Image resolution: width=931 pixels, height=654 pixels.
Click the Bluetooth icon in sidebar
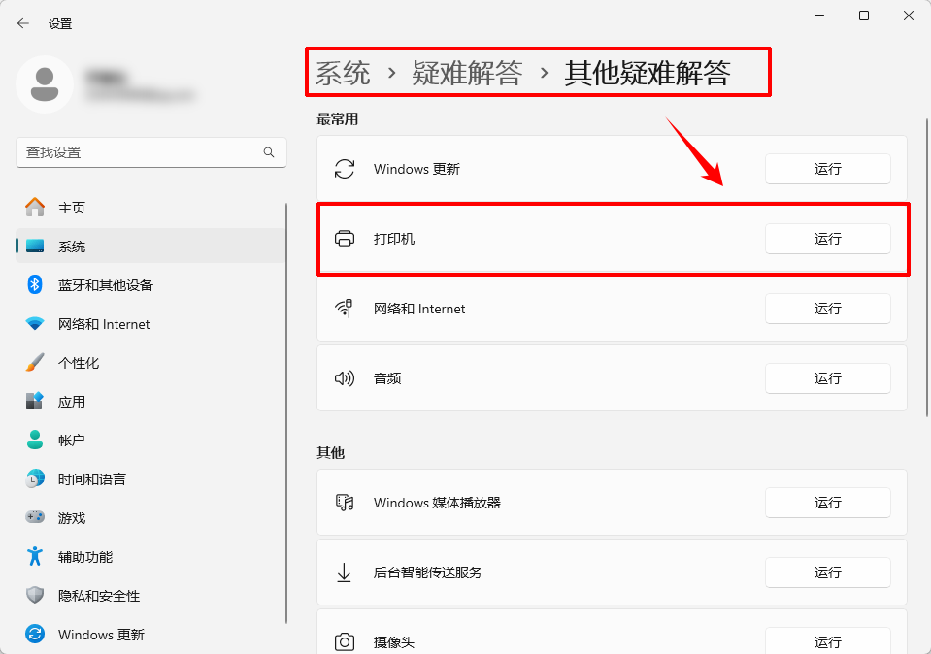(x=35, y=285)
